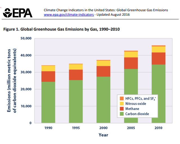Open the www.epa.gov/climate-indicators link

[x=69, y=15]
